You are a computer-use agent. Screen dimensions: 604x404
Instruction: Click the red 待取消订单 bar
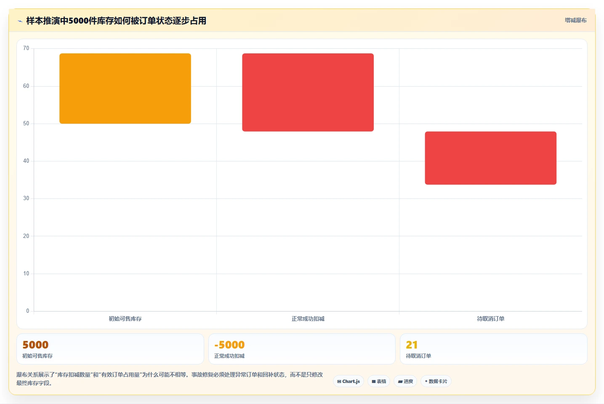click(490, 158)
